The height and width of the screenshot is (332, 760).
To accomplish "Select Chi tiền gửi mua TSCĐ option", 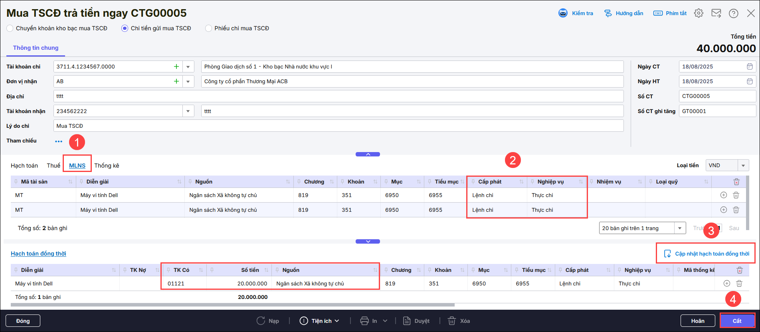I will (x=125, y=28).
